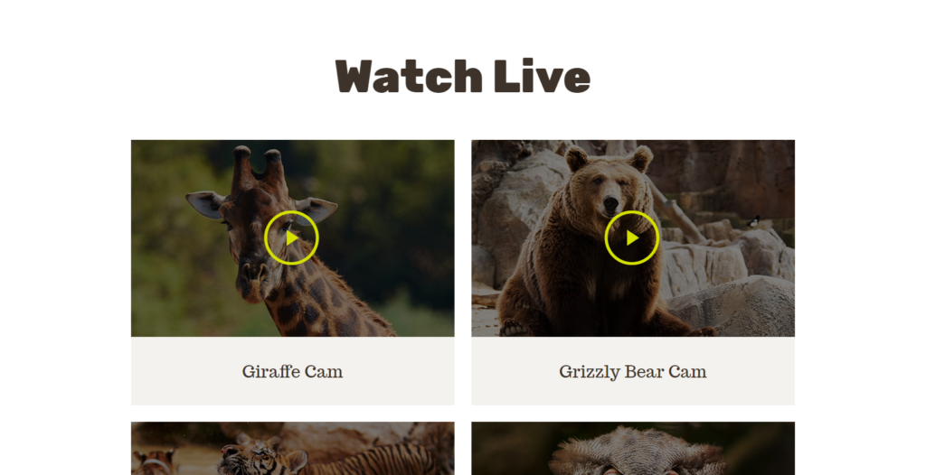Click the grizzly bear's face in the thumbnail
The image size is (926, 475).
[609, 188]
